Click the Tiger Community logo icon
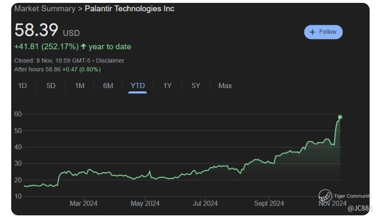Screen dimensions: 380x217 325,196
